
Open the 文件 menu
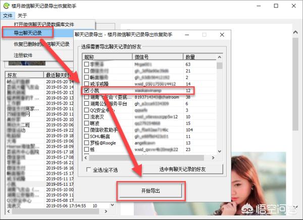[7, 16]
